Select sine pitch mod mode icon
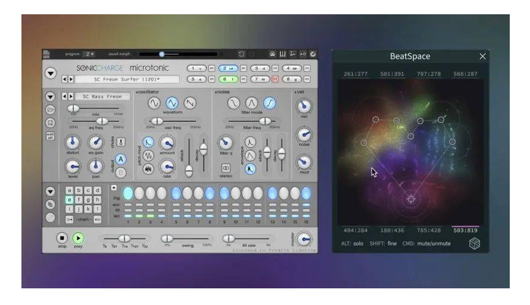This screenshot has height=305, width=530. [148, 156]
